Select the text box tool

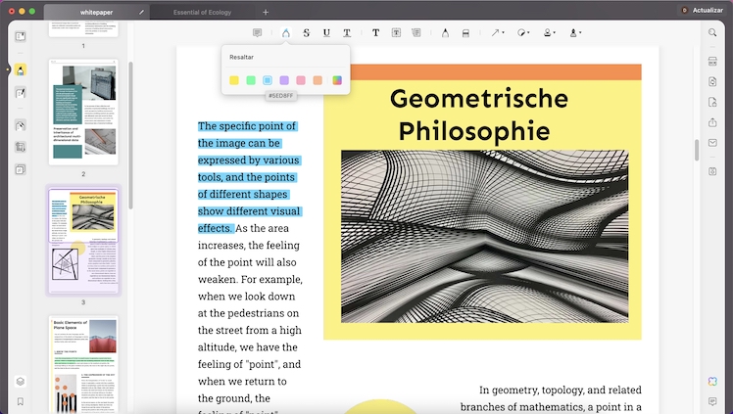point(396,32)
